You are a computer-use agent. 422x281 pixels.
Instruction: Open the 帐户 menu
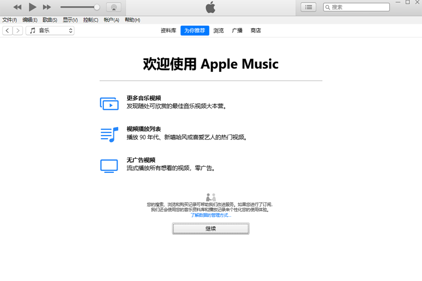pyautogui.click(x=111, y=20)
